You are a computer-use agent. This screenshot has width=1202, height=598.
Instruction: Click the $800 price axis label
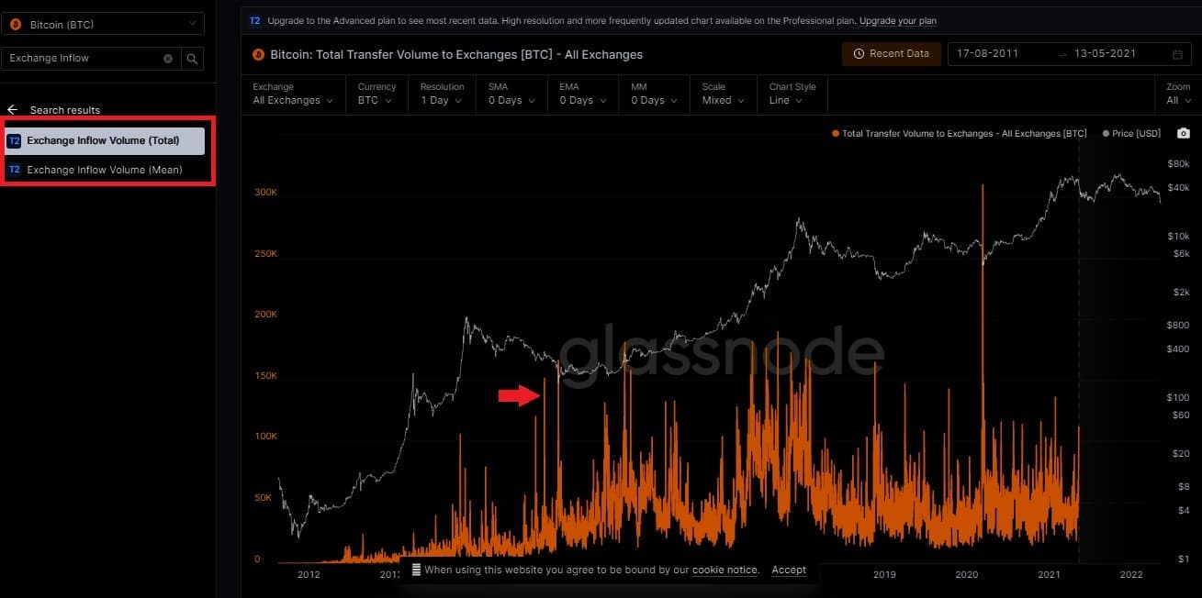[x=1178, y=326]
